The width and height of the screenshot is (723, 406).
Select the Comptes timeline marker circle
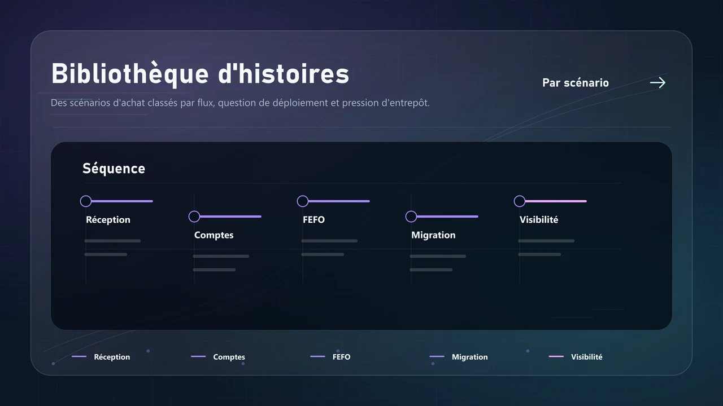coord(194,217)
